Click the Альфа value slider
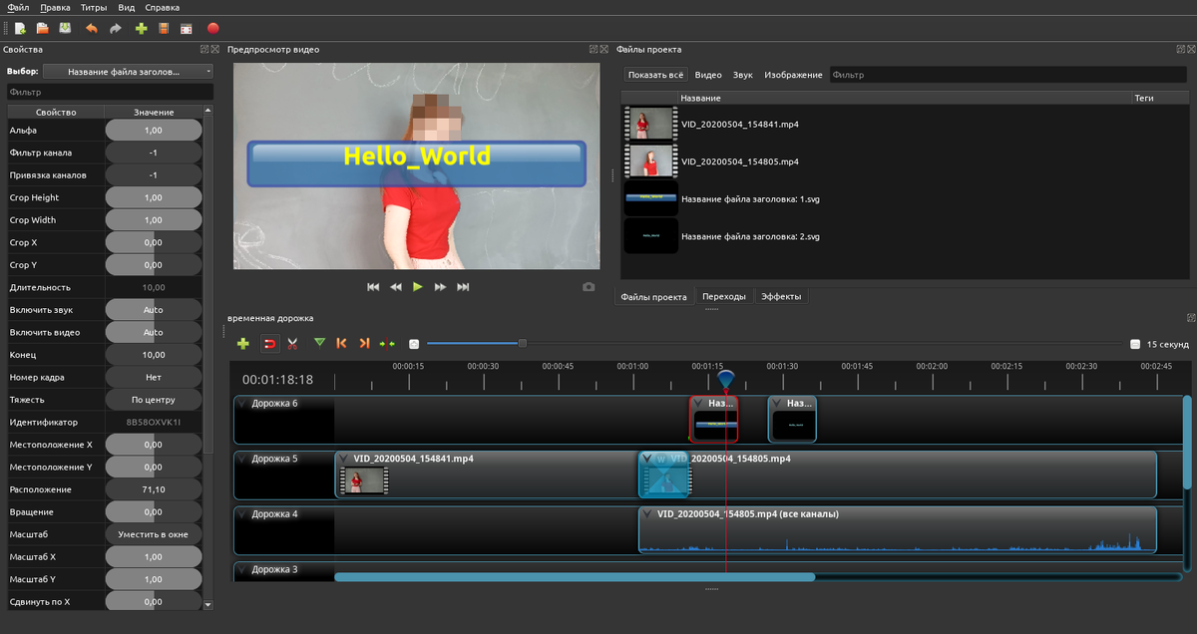 pos(154,130)
